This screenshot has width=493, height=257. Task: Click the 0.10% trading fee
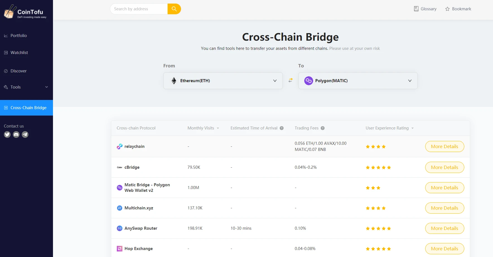pos(300,228)
